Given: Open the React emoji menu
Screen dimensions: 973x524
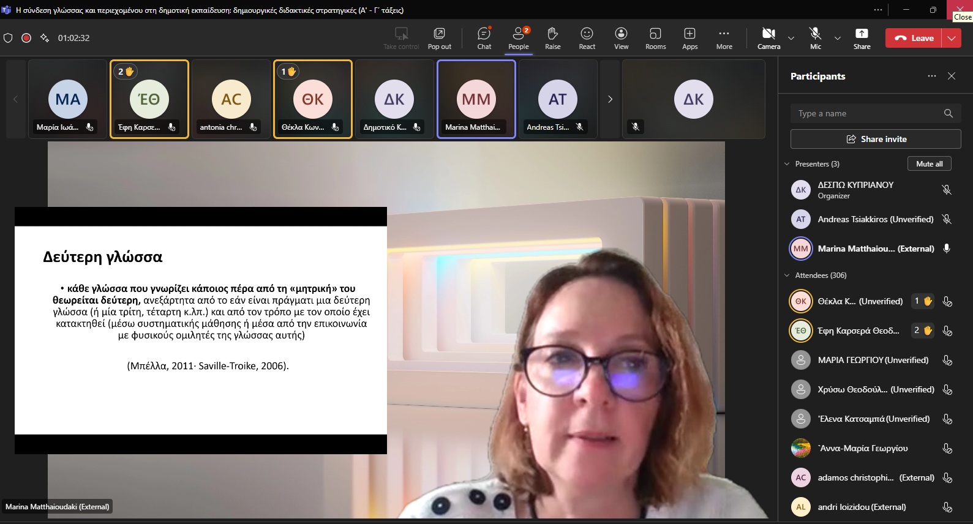Looking at the screenshot, I should click(587, 38).
